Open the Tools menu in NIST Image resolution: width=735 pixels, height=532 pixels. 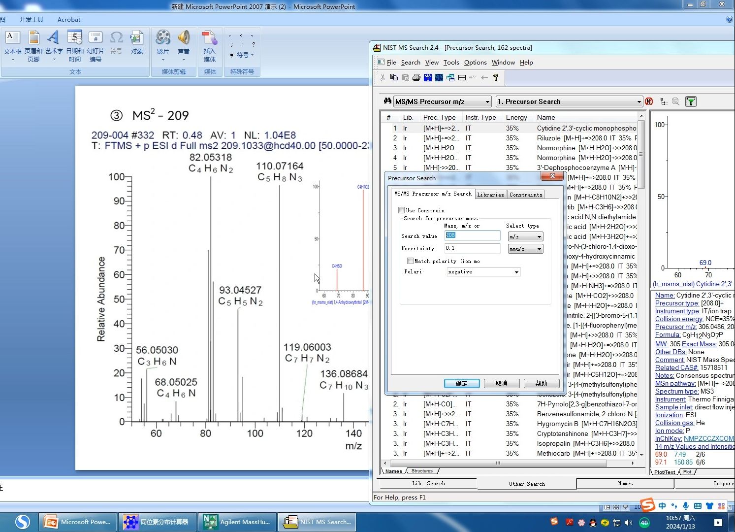[451, 63]
